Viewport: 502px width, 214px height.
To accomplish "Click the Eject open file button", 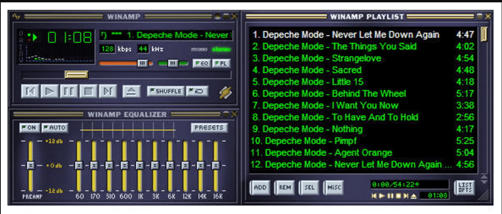I will 132,92.
